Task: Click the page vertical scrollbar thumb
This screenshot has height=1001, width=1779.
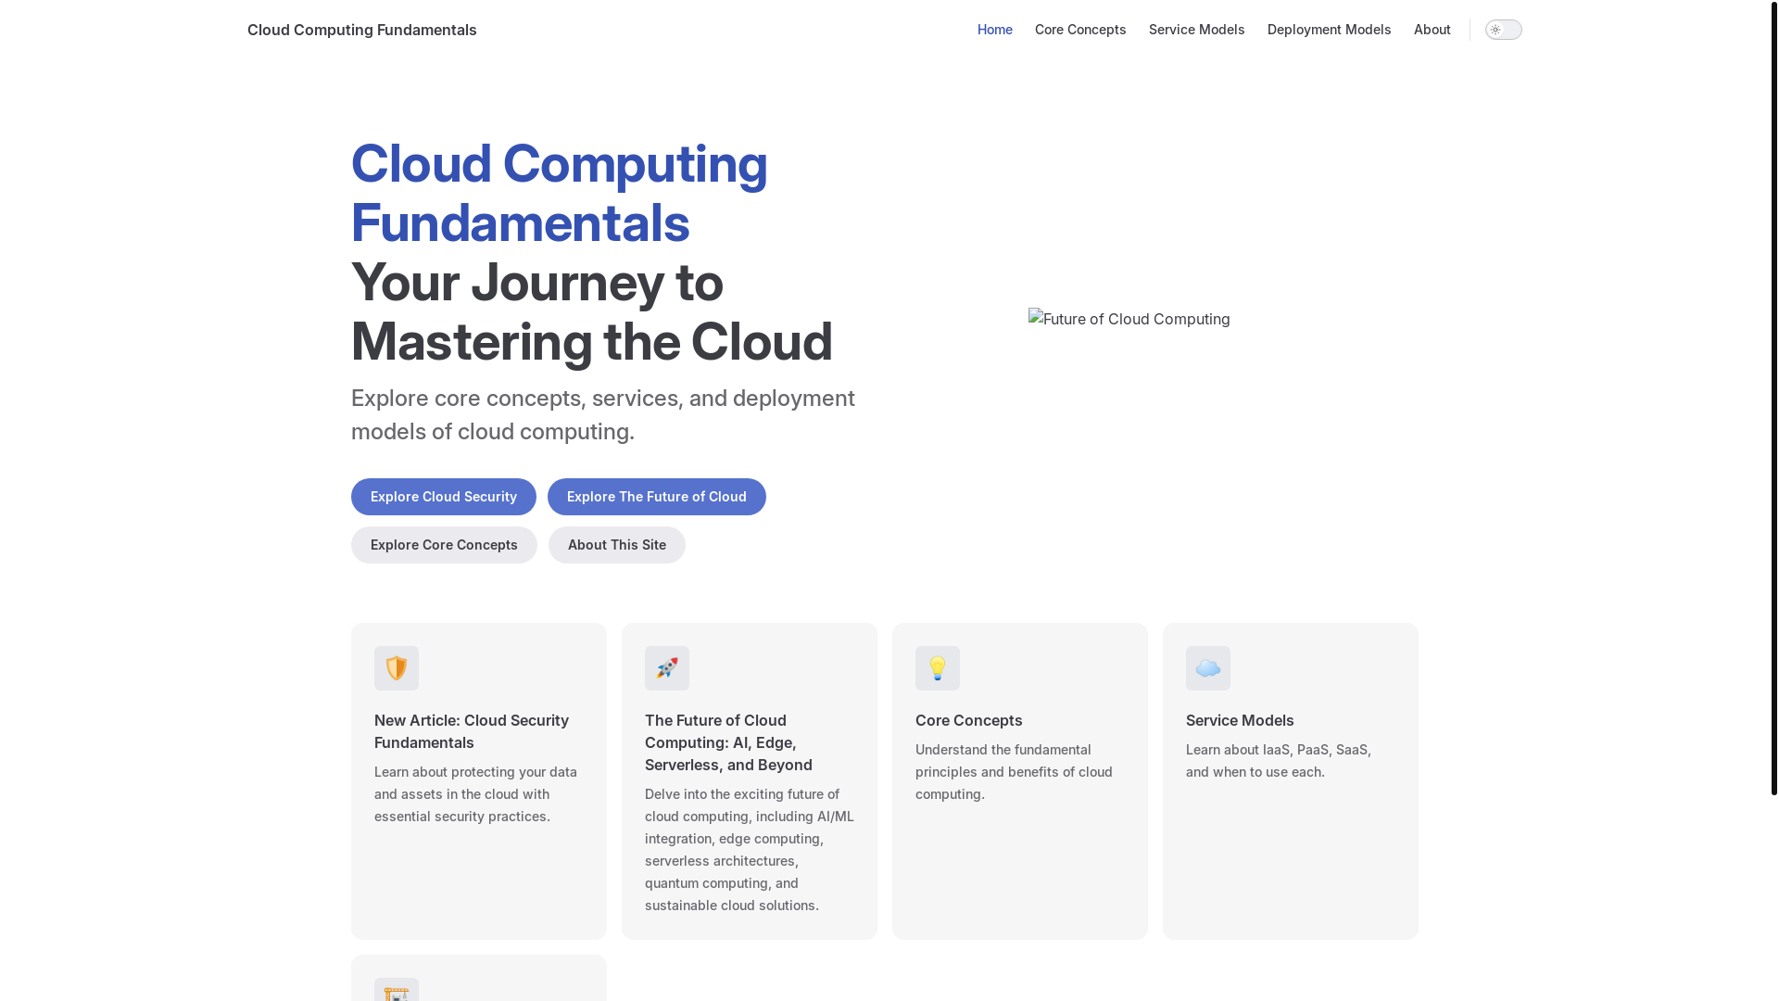Action: pos(1774,398)
